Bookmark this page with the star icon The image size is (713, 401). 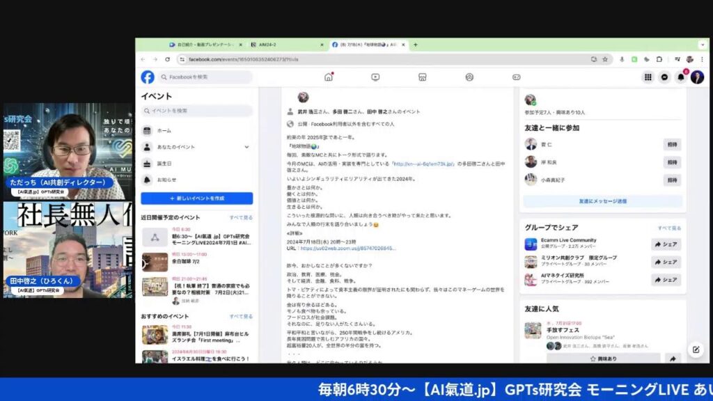605,60
